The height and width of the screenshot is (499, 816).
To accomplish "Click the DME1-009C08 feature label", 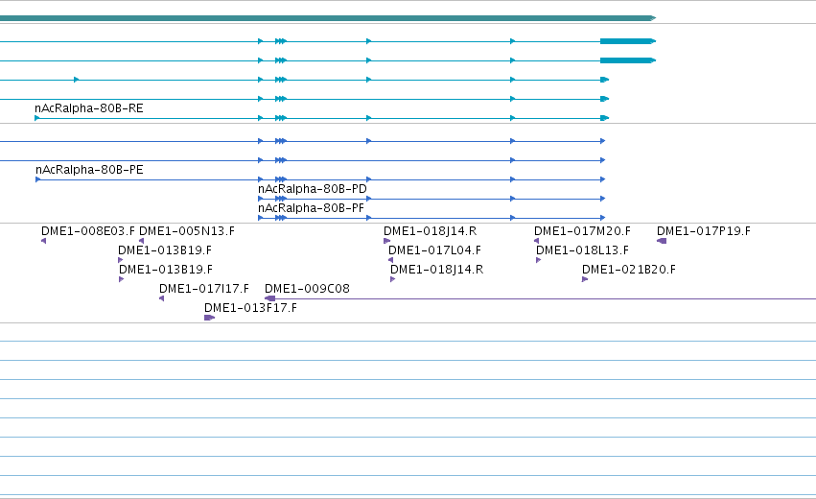I will click(307, 289).
